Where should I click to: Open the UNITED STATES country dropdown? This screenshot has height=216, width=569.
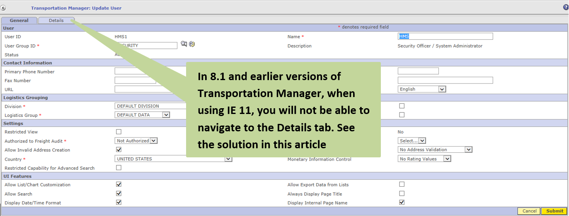(173, 159)
